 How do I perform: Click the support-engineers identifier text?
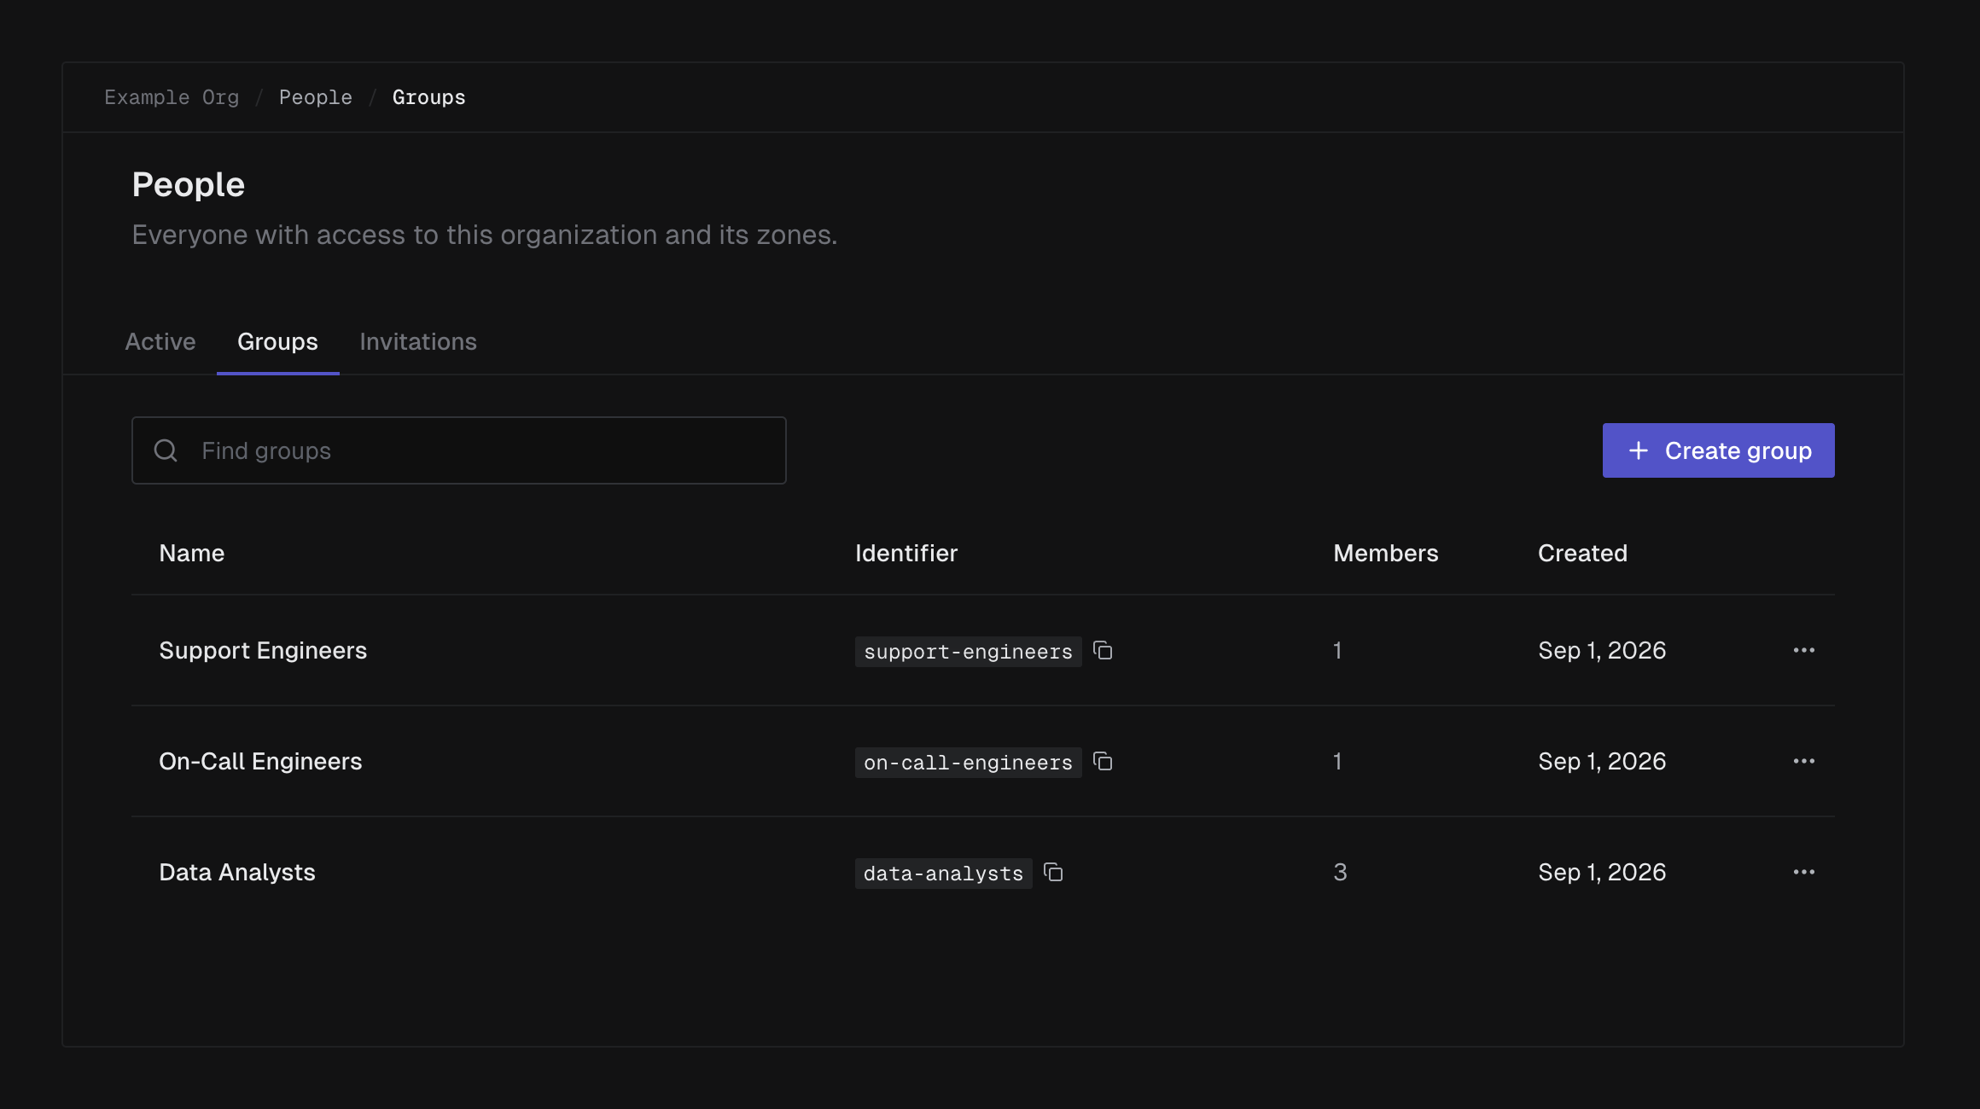coord(968,652)
